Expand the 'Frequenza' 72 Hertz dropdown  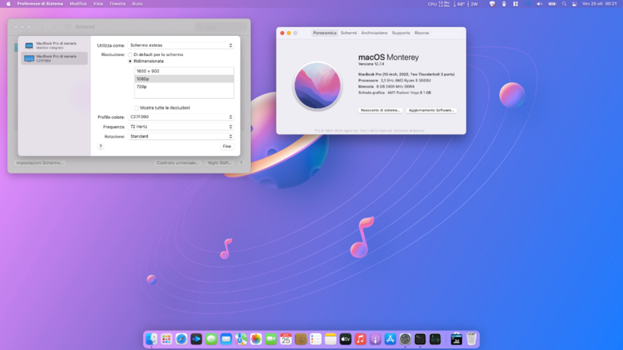(x=181, y=126)
